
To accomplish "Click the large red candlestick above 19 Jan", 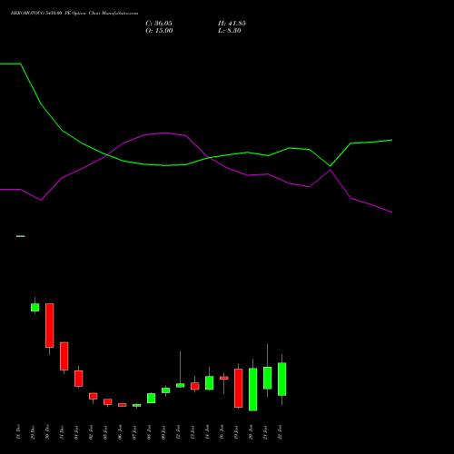I will [x=239, y=388].
